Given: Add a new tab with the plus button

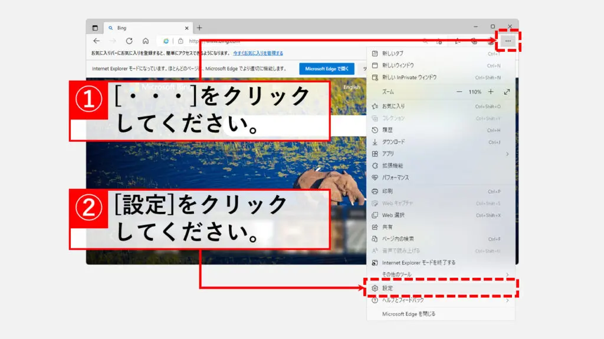Looking at the screenshot, I should pyautogui.click(x=199, y=28).
